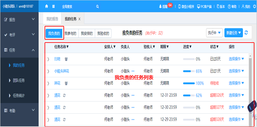The image size is (257, 127).
Task: Sort by 任务名称 column
Action: click(x=62, y=47)
